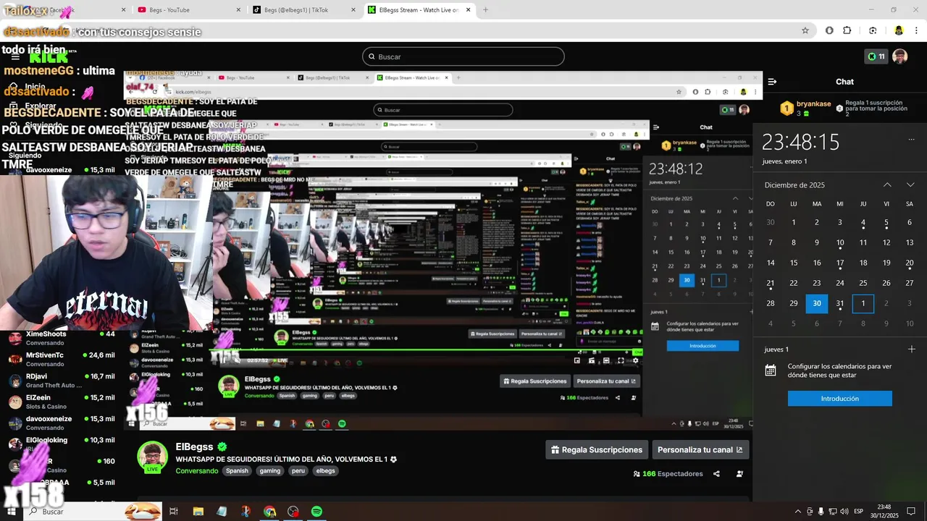Switch the ESP input language indicator
The height and width of the screenshot is (521, 927).
coord(860,512)
